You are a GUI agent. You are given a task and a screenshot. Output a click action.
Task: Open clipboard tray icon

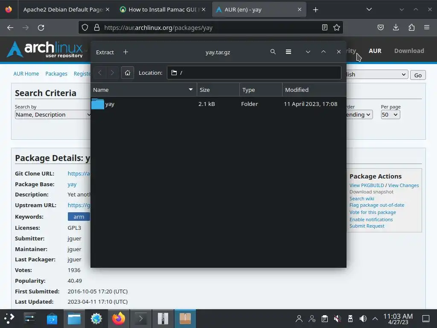pyautogui.click(x=324, y=319)
